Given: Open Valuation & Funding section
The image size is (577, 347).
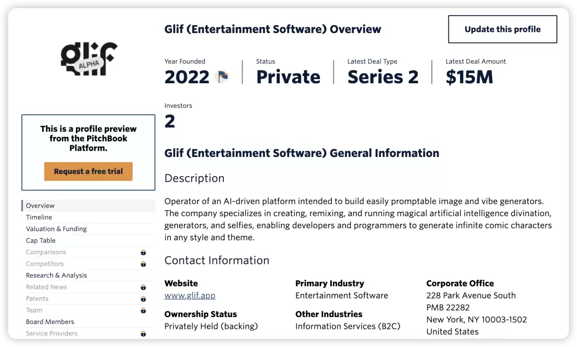Looking at the screenshot, I should pos(88,228).
